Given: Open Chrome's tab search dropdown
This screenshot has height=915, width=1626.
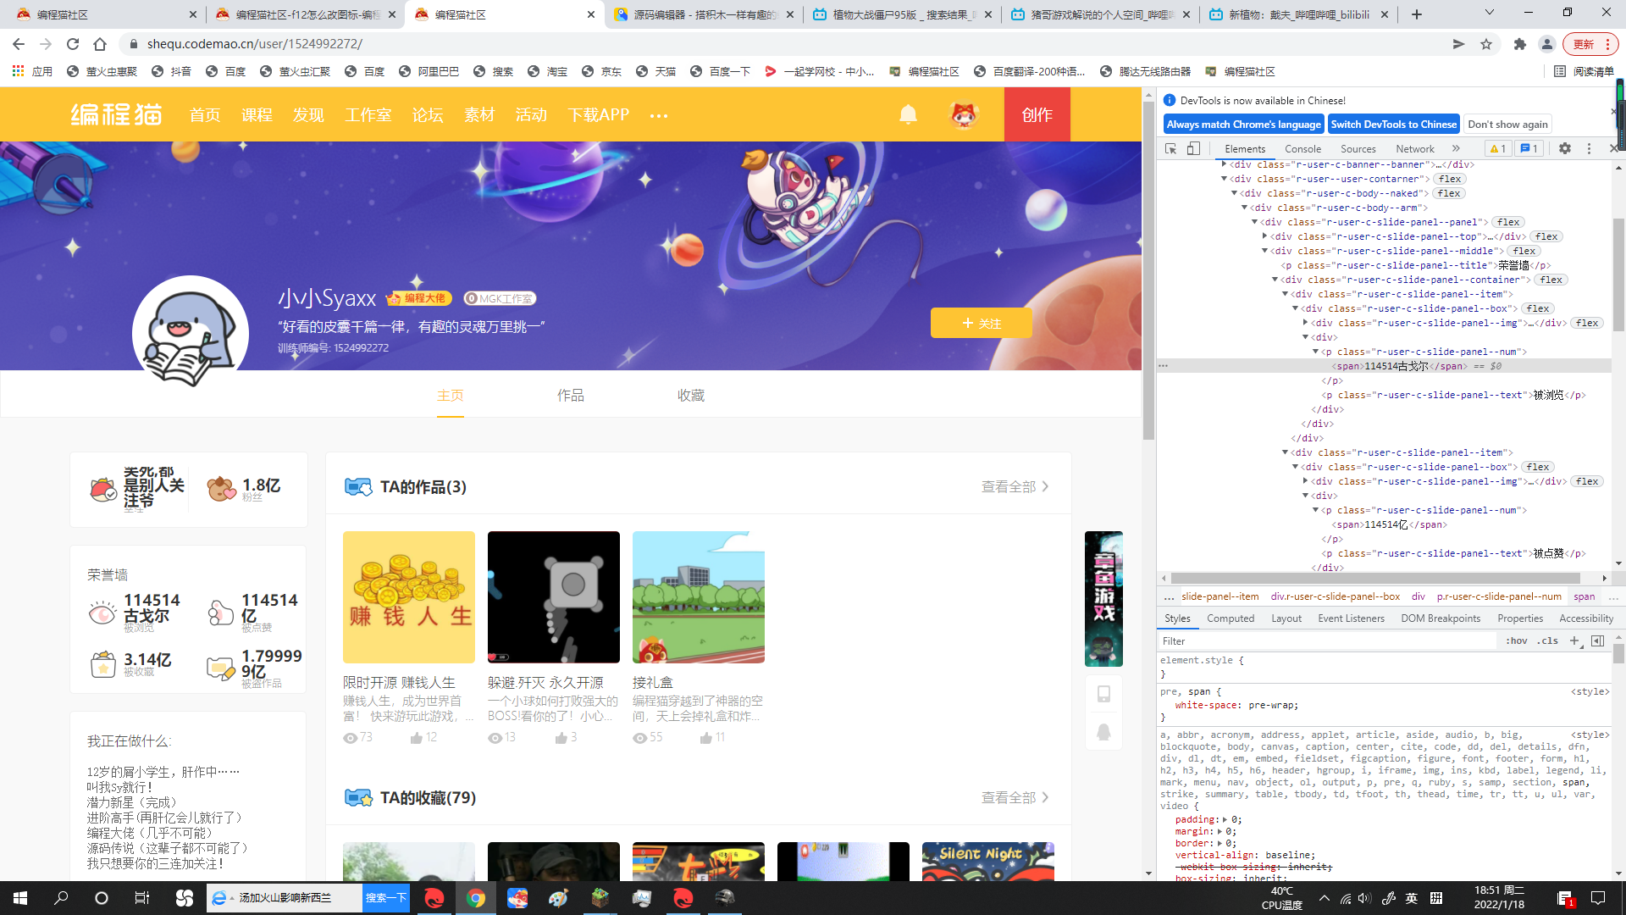Looking at the screenshot, I should point(1490,13).
